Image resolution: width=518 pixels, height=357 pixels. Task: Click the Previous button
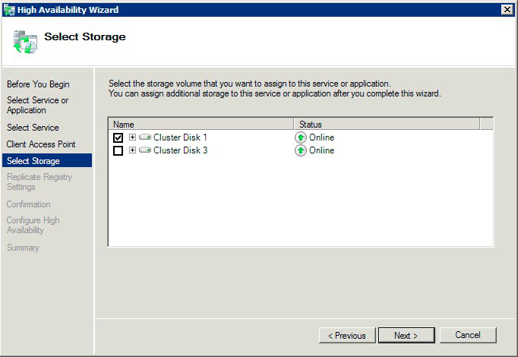[347, 336]
